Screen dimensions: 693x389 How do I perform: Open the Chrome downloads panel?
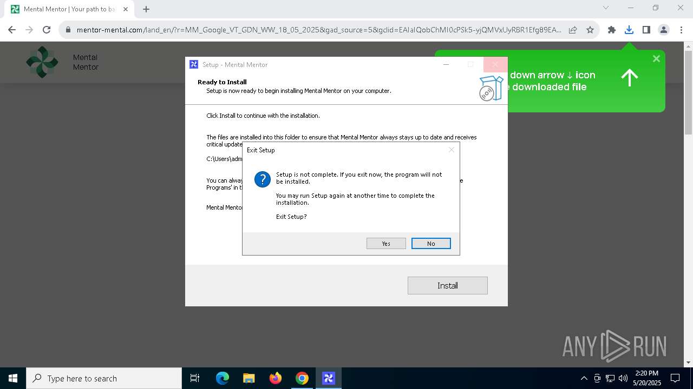(629, 30)
